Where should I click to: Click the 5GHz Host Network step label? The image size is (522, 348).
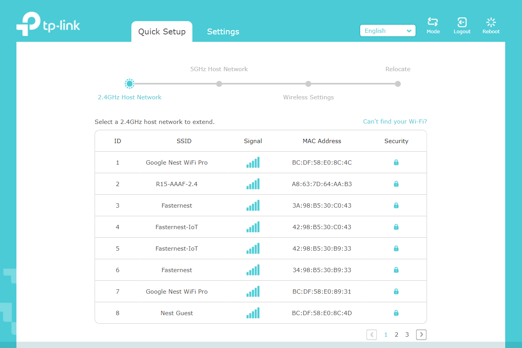(x=219, y=69)
